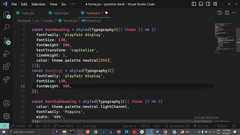Click Go Live in status bar

tap(201, 126)
